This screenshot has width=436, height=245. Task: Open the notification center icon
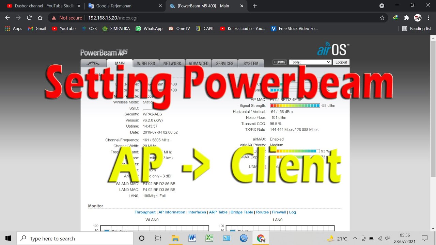[x=424, y=238]
